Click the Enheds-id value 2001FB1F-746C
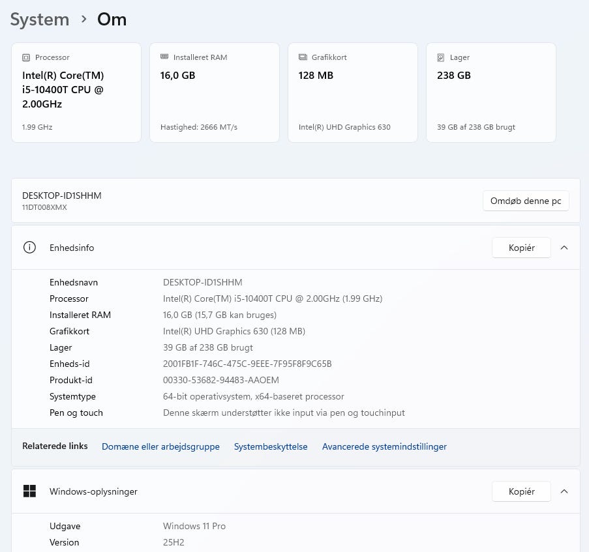The image size is (589, 552). pos(247,364)
